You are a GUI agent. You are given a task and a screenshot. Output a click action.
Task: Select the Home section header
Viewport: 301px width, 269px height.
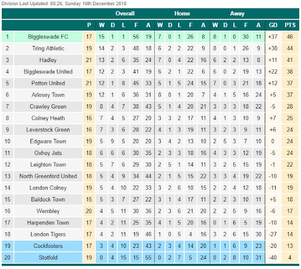182,14
